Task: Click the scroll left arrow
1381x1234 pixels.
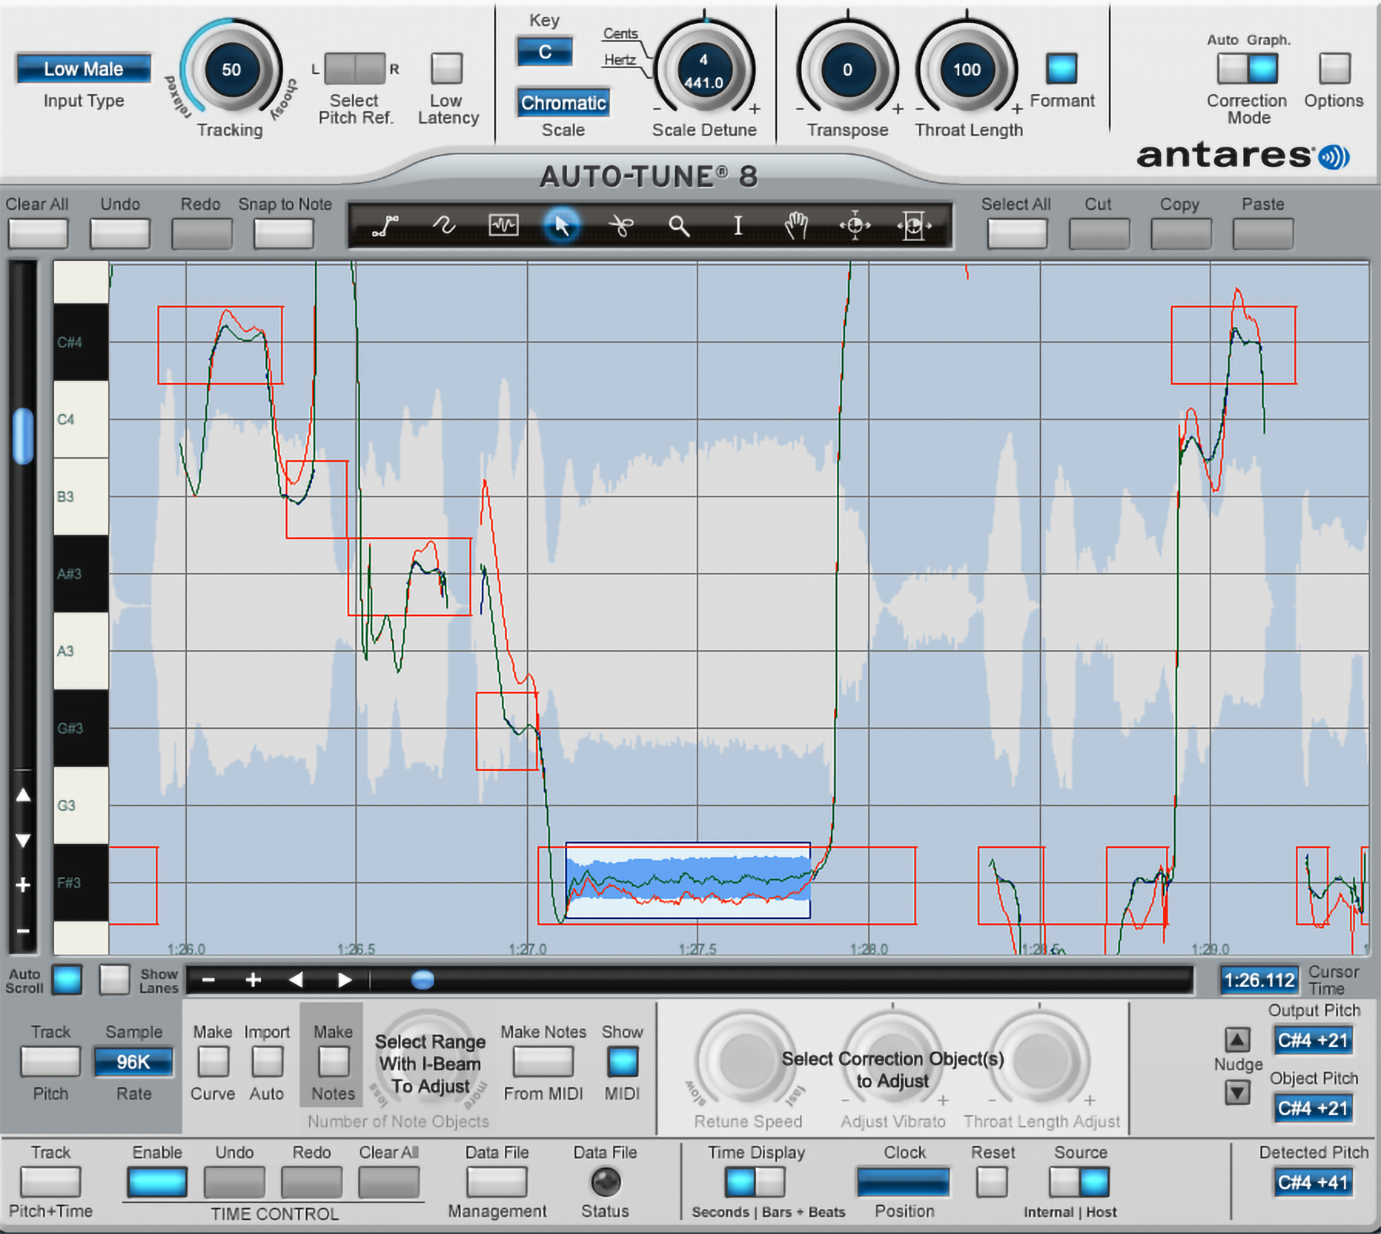Action: [297, 980]
